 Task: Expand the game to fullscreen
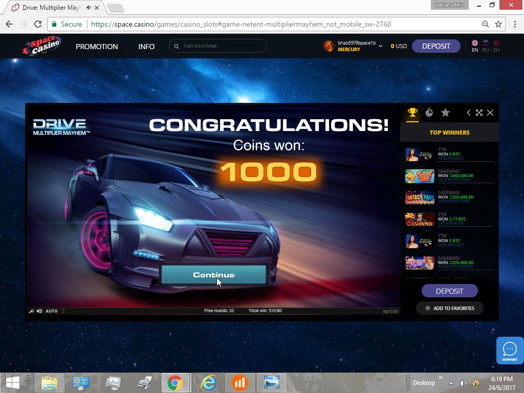[x=479, y=113]
